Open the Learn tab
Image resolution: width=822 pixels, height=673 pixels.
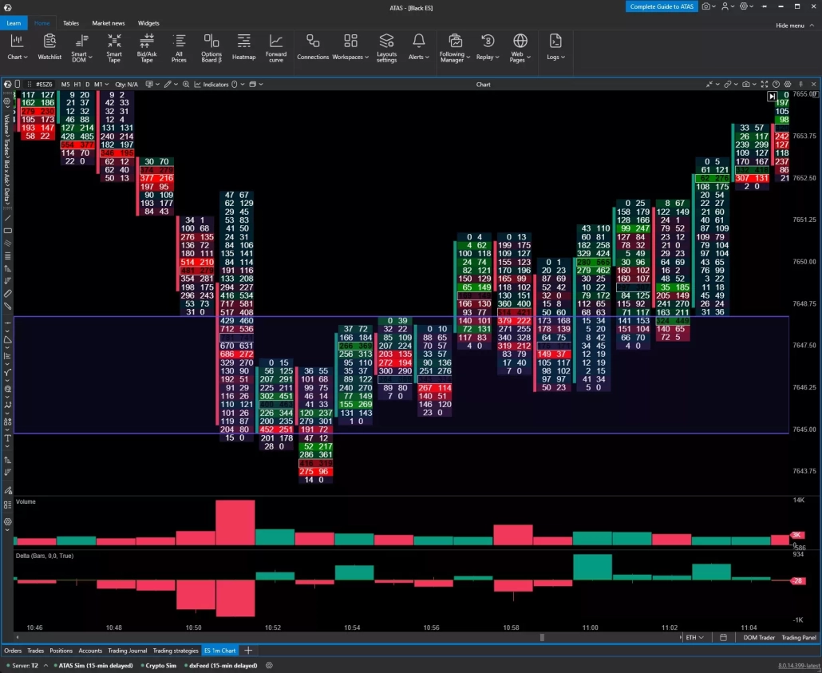(x=14, y=23)
